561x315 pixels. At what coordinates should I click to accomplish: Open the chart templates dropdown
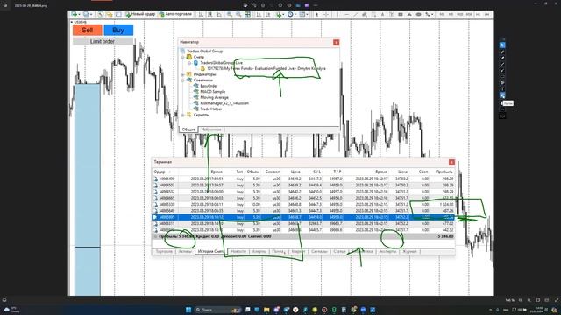click(x=303, y=14)
